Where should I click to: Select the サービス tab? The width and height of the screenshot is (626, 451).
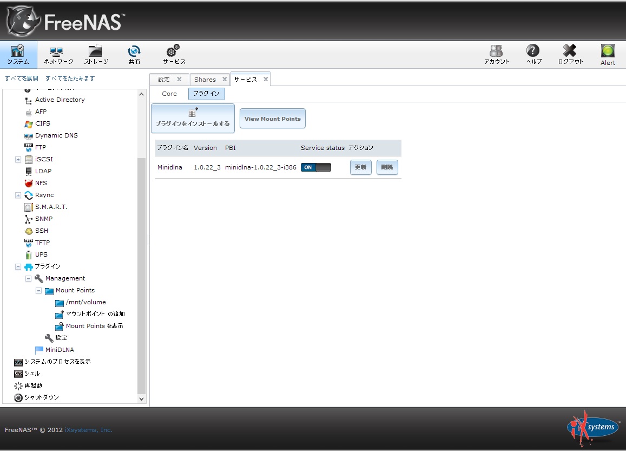246,80
